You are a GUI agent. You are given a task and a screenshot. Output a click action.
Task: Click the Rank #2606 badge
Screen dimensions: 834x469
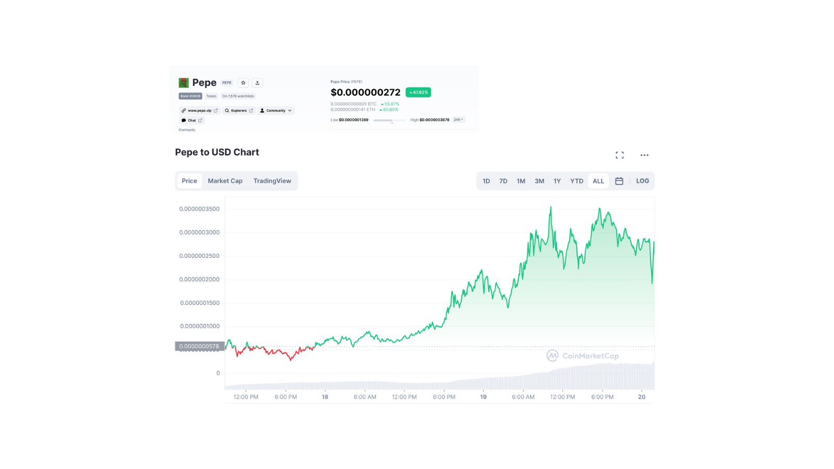[190, 96]
